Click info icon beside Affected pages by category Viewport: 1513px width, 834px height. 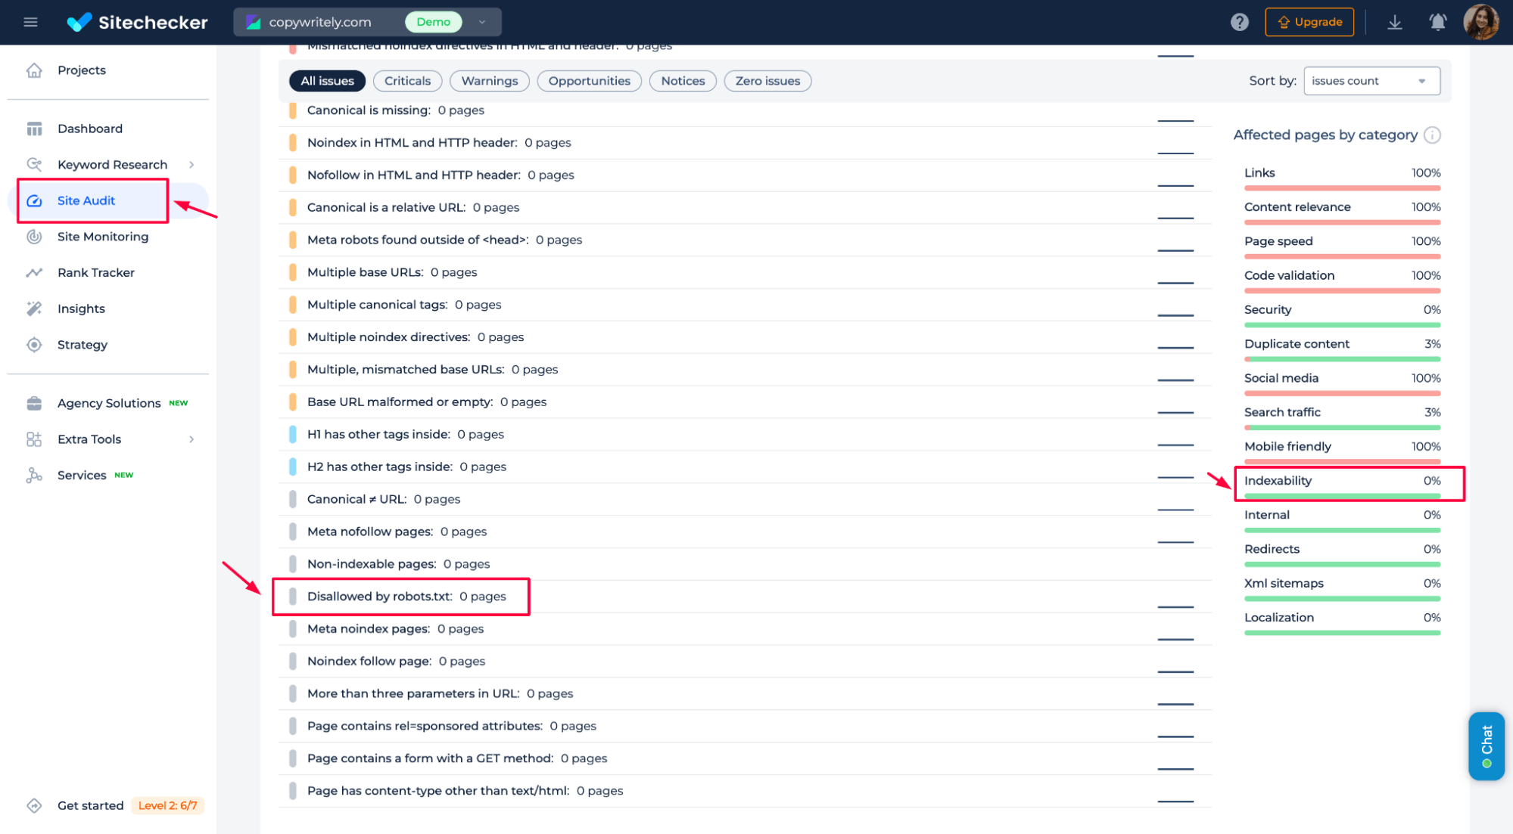1432,135
